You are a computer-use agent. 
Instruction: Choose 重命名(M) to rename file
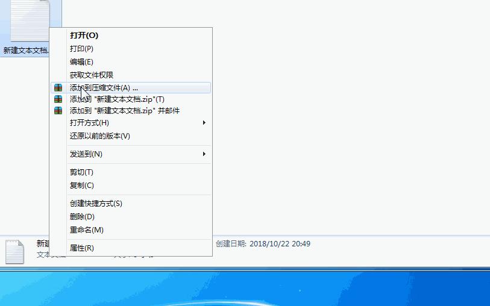131,230
